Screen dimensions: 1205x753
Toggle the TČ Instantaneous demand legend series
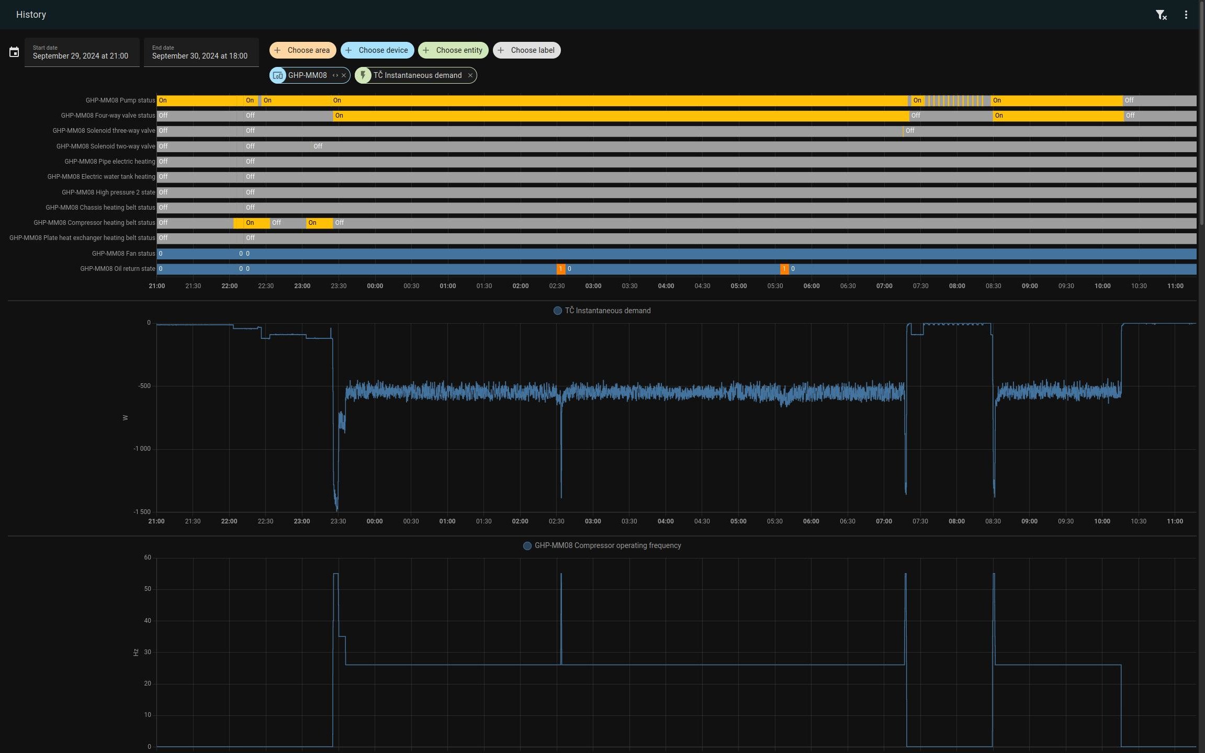pos(602,311)
